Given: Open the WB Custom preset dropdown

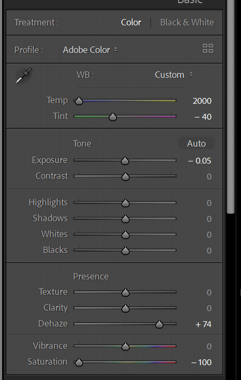Looking at the screenshot, I should tap(174, 75).
